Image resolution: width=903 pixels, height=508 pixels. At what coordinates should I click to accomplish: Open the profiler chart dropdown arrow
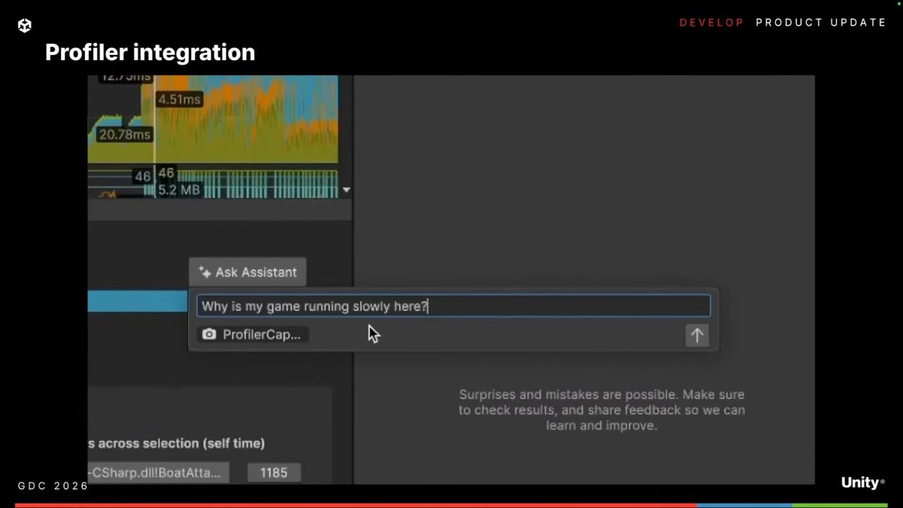tap(346, 190)
